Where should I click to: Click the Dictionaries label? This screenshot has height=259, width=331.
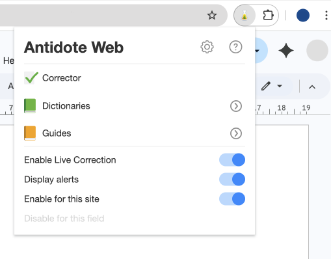click(x=66, y=106)
